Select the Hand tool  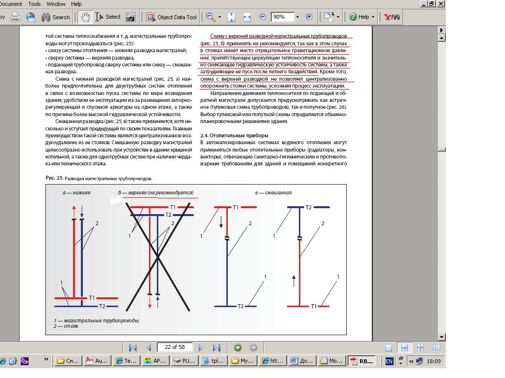[85, 17]
